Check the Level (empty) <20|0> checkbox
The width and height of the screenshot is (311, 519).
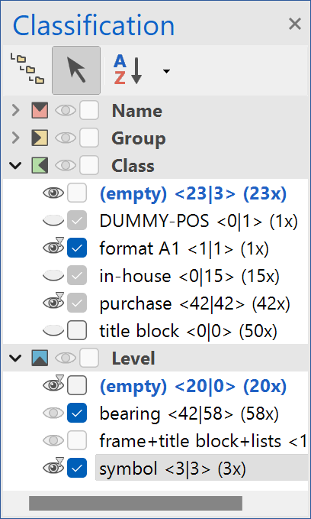[x=77, y=385]
